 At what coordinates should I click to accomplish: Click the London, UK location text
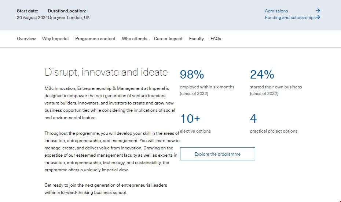coord(78,18)
